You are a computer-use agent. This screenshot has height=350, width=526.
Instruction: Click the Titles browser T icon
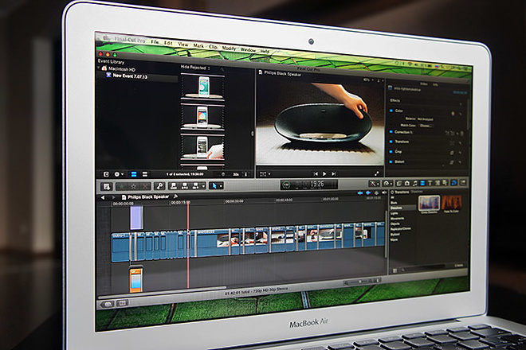[430, 183]
